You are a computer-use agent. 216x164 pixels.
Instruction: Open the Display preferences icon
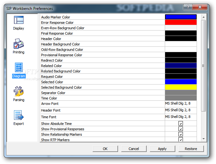[x=18, y=23]
